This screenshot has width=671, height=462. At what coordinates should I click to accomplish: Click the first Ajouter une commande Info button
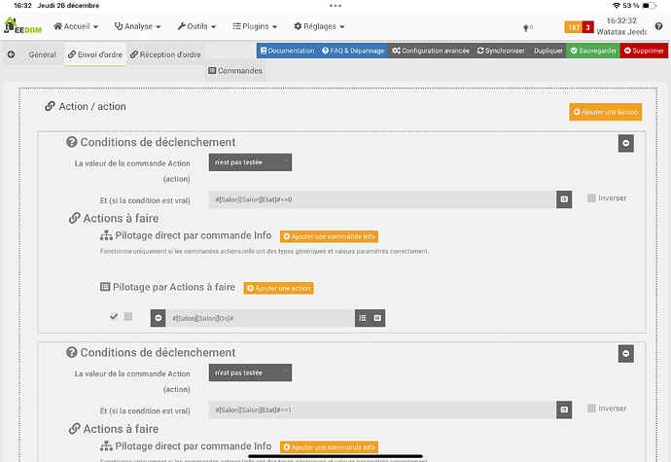329,236
